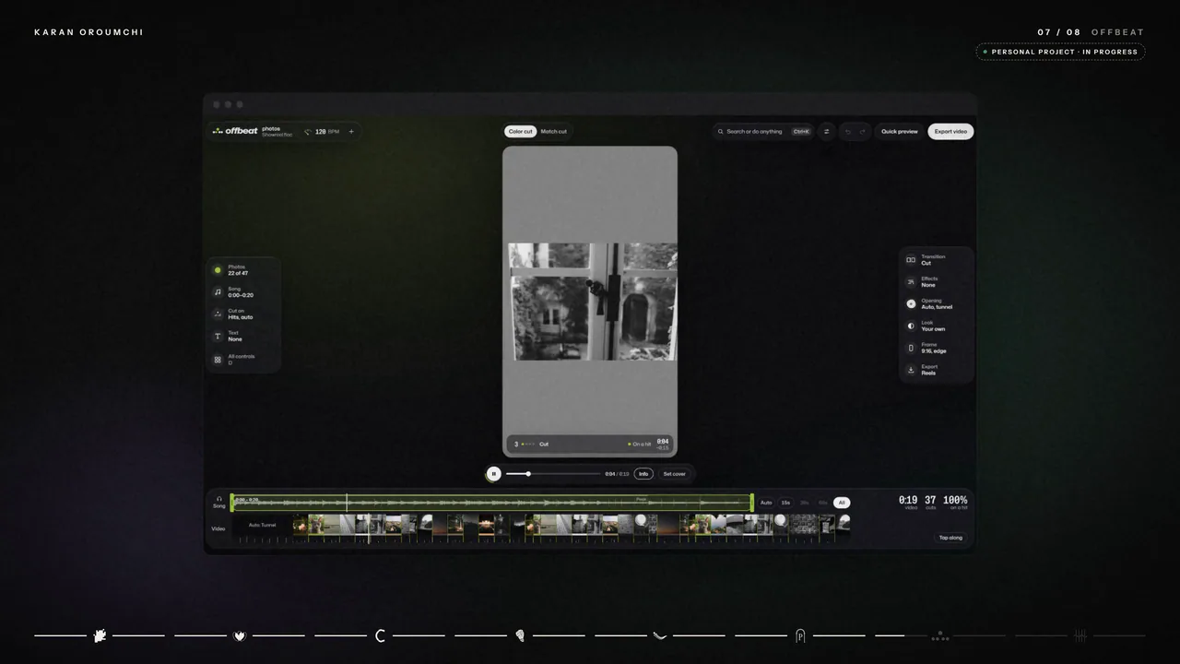Click the plus icon next to BPM
Viewport: 1180px width, 664px height.
click(x=350, y=132)
